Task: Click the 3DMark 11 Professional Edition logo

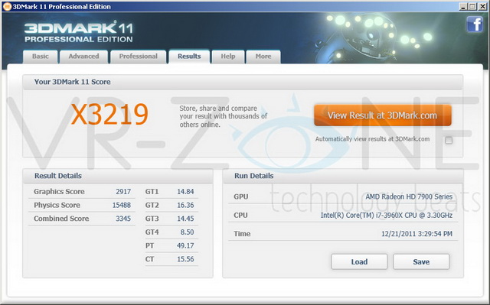Action: [x=79, y=32]
